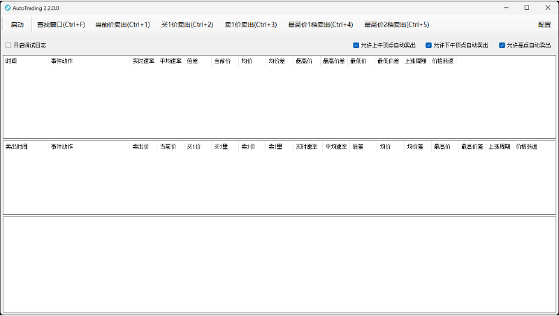Click 买1价卖出(Ctrl+2) toolbar button
Image resolution: width=559 pixels, height=316 pixels.
(x=187, y=24)
